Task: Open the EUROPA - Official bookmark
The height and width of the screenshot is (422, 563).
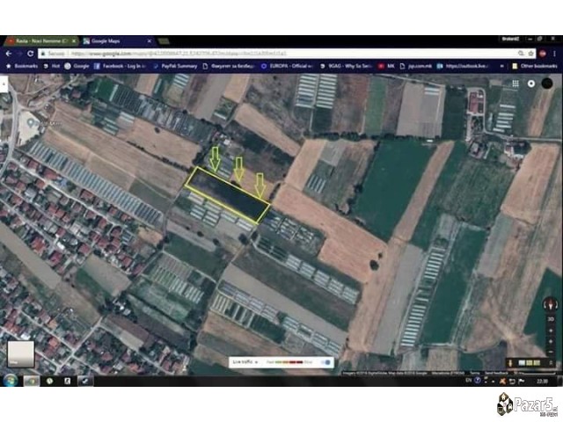Action: click(282, 66)
